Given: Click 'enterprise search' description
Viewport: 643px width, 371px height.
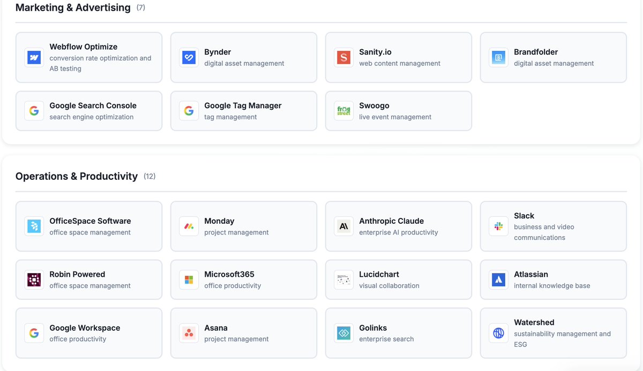Looking at the screenshot, I should (386, 339).
